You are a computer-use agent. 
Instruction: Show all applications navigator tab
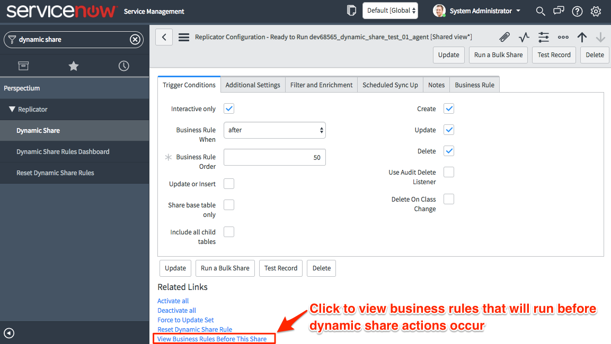coord(23,66)
